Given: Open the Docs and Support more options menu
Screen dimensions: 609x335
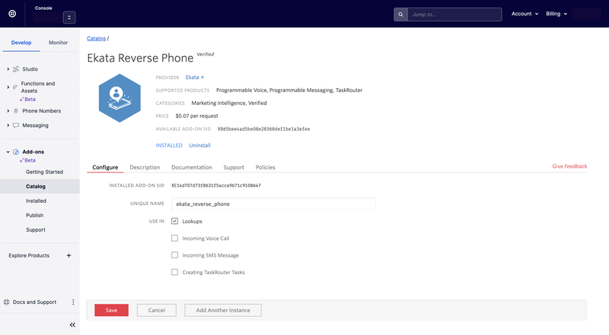Looking at the screenshot, I should [73, 302].
